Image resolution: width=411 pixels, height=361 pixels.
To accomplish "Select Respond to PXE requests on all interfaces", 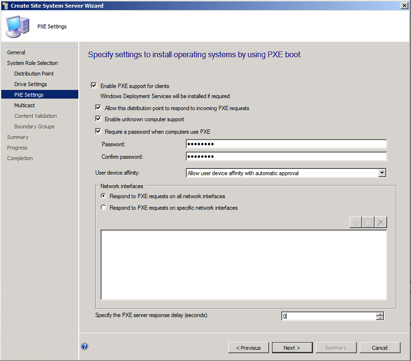I will click(x=103, y=196).
